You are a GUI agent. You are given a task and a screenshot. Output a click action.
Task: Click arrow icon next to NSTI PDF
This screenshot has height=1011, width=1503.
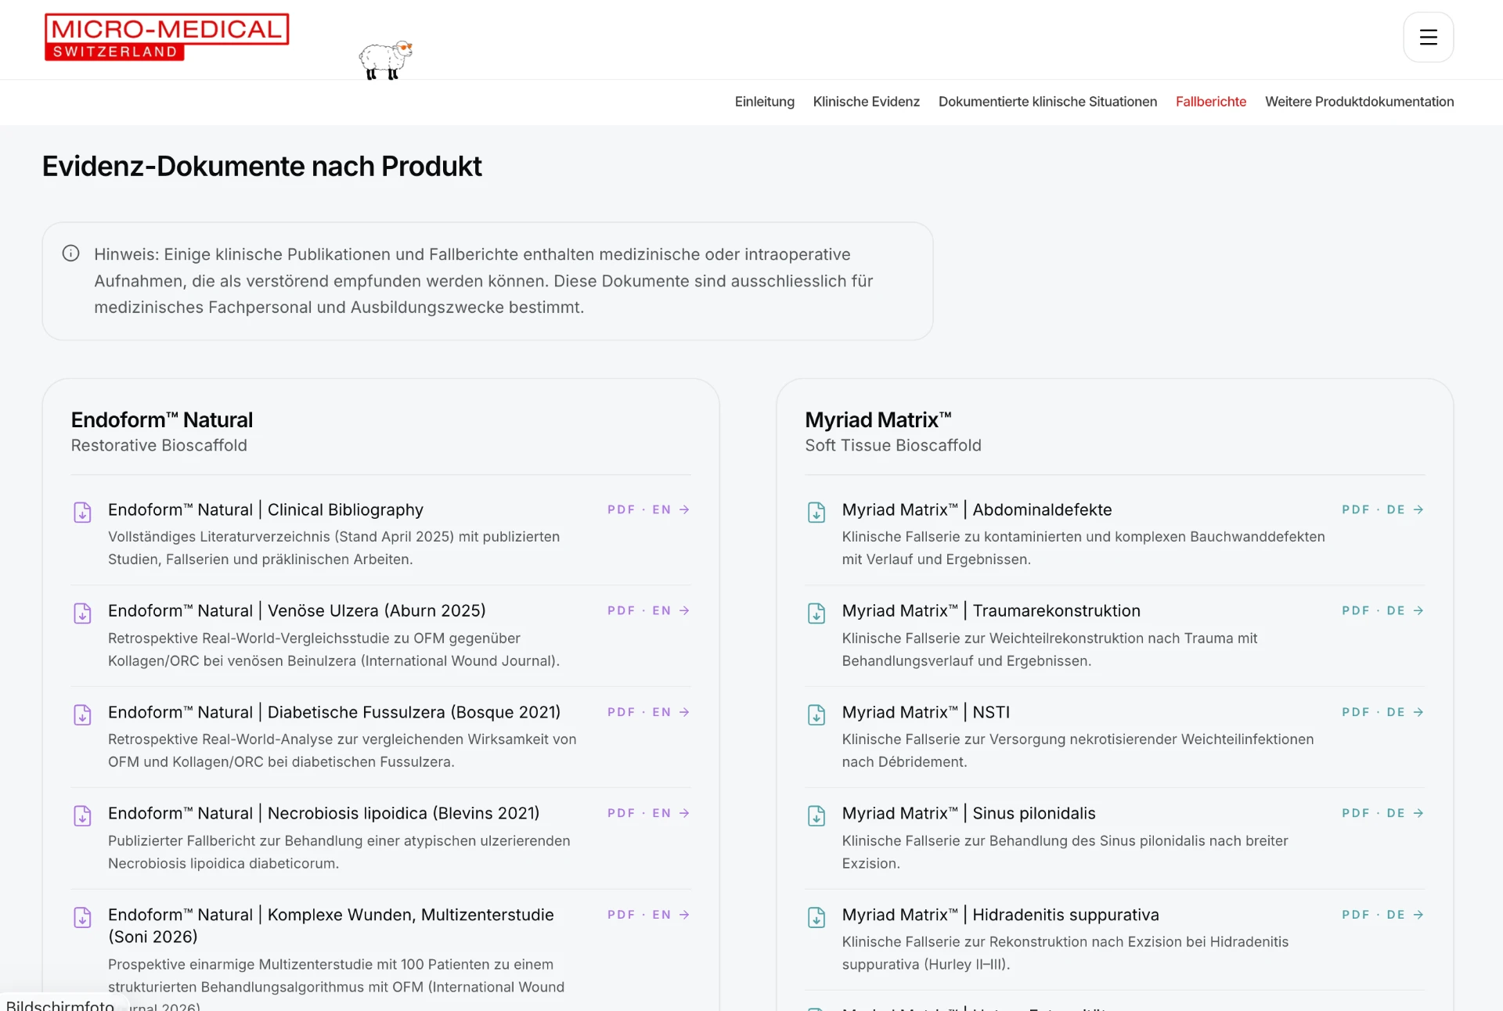(1418, 712)
